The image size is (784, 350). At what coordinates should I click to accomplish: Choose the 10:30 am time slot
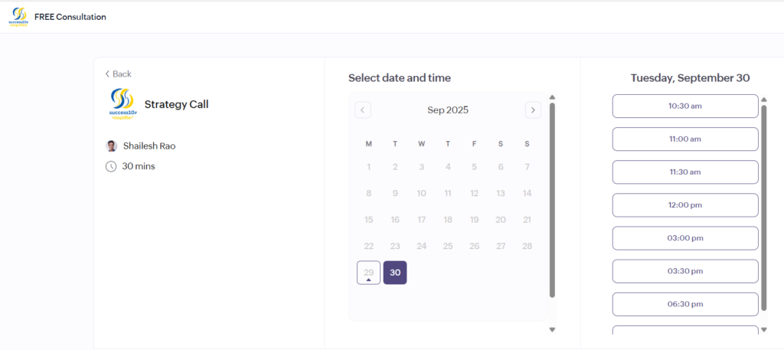click(x=684, y=106)
